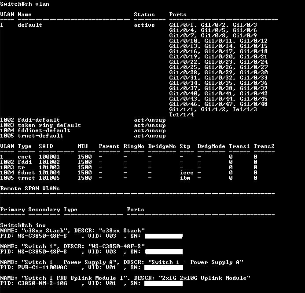Click the 'Secondary' column header
Screen dimensions: 305x293
(x=44, y=209)
